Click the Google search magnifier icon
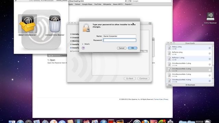 pos(130,1)
